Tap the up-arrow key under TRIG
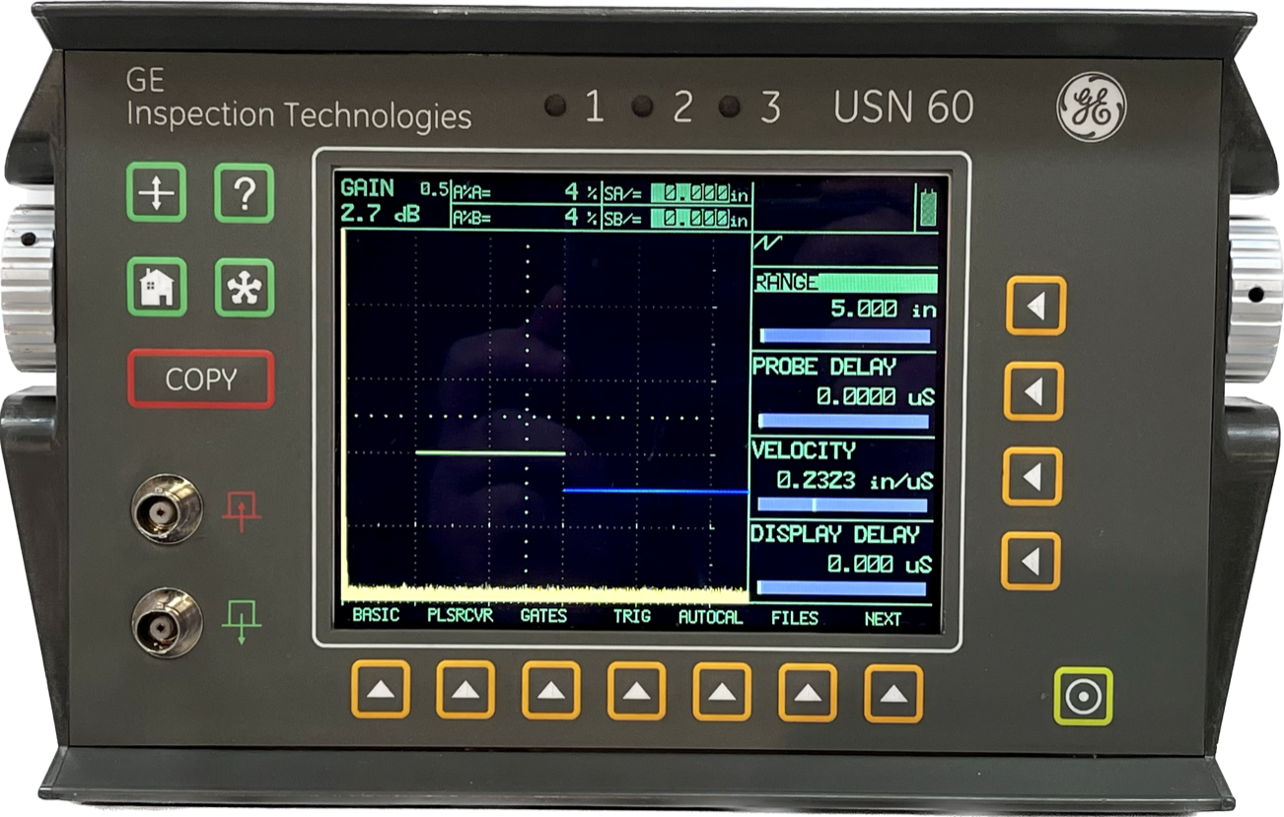Image resolution: width=1284 pixels, height=817 pixels. coord(637,691)
